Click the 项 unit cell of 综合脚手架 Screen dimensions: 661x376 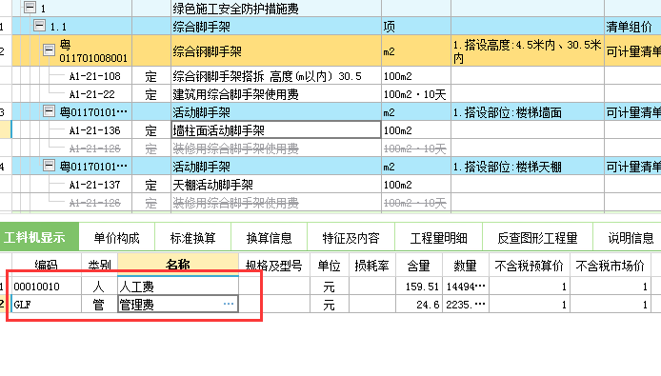pyautogui.click(x=416, y=27)
